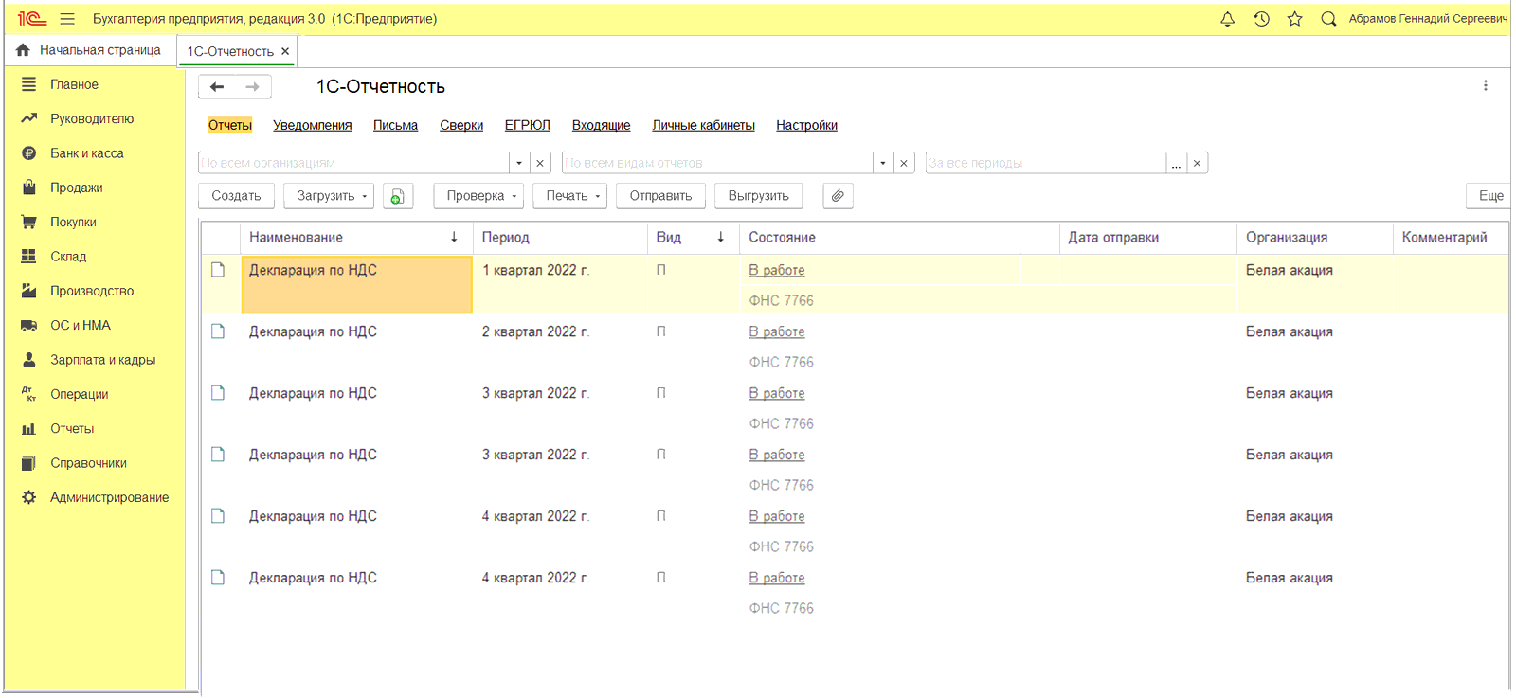Open the hamburger functions menu
Screen dimensions: 1516x698
tap(67, 18)
